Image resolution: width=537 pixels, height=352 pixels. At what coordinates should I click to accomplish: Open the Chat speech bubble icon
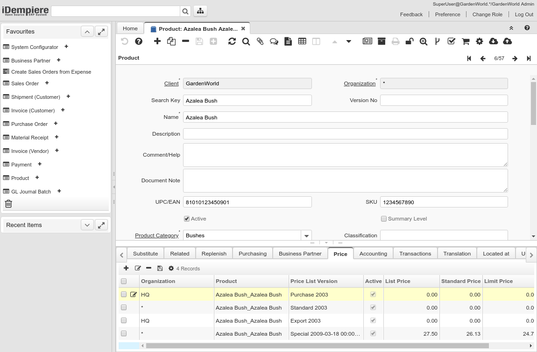pos(274,41)
